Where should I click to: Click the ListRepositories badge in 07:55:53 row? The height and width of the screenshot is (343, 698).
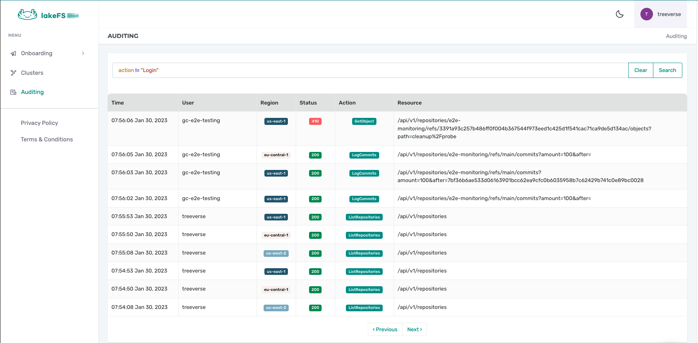364,217
